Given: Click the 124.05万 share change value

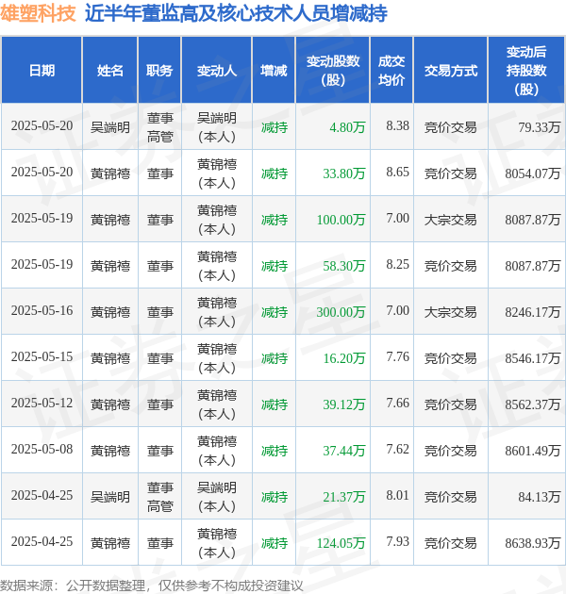Looking at the screenshot, I should pos(341,543).
